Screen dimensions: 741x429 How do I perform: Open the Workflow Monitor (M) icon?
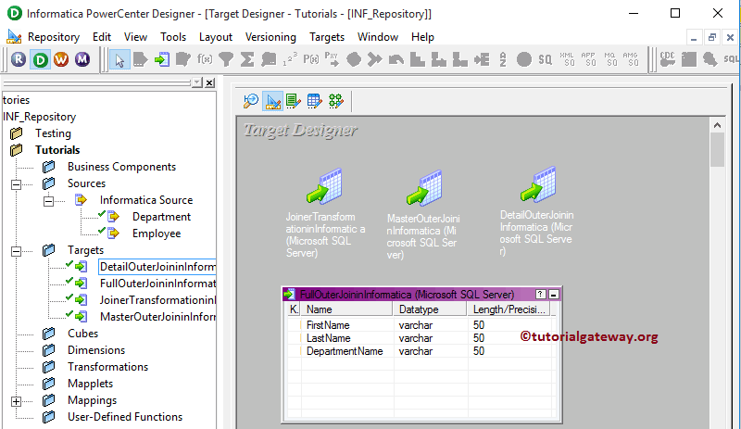point(82,59)
